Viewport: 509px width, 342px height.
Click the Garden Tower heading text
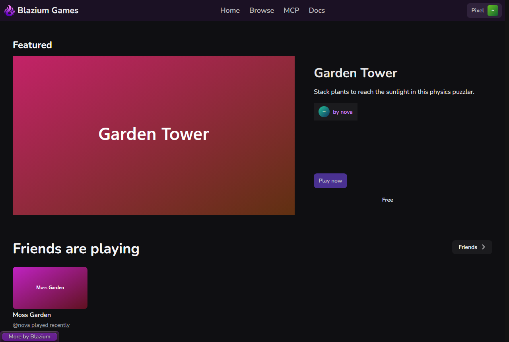click(x=356, y=73)
